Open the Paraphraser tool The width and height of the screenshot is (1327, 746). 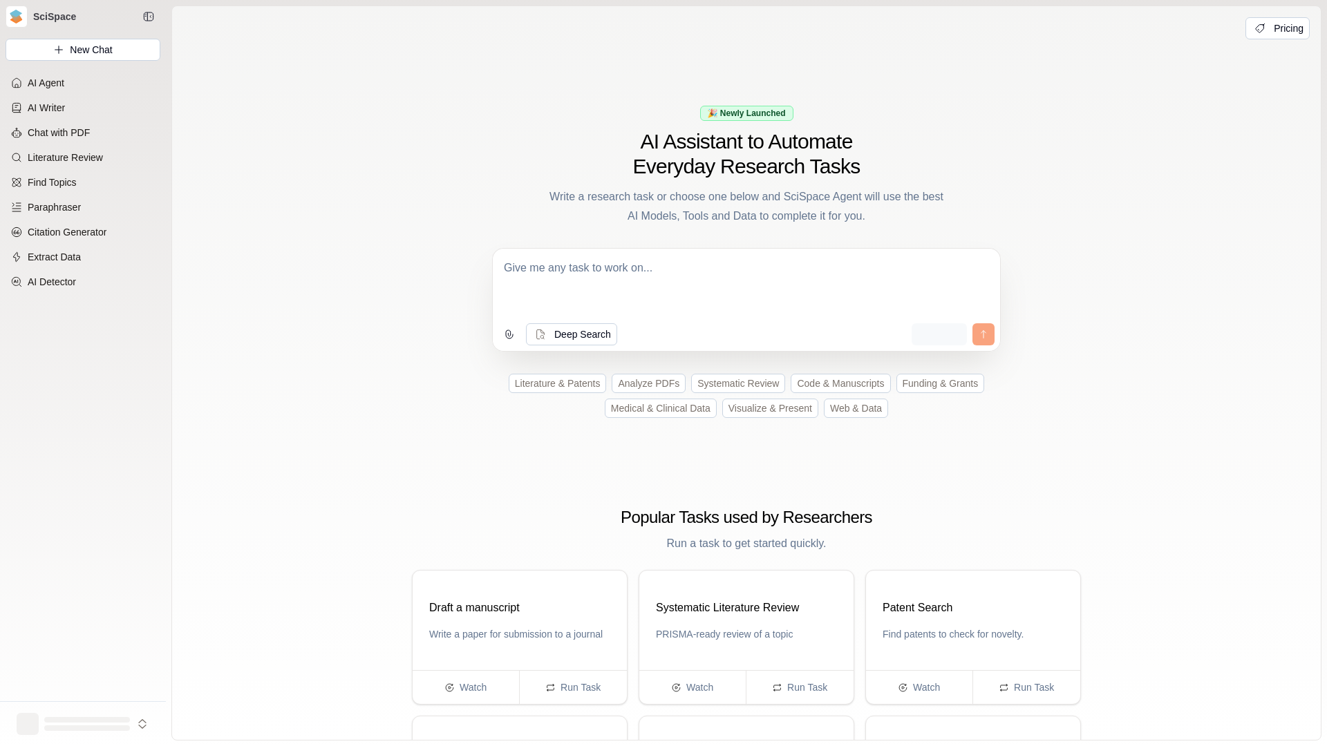click(83, 207)
